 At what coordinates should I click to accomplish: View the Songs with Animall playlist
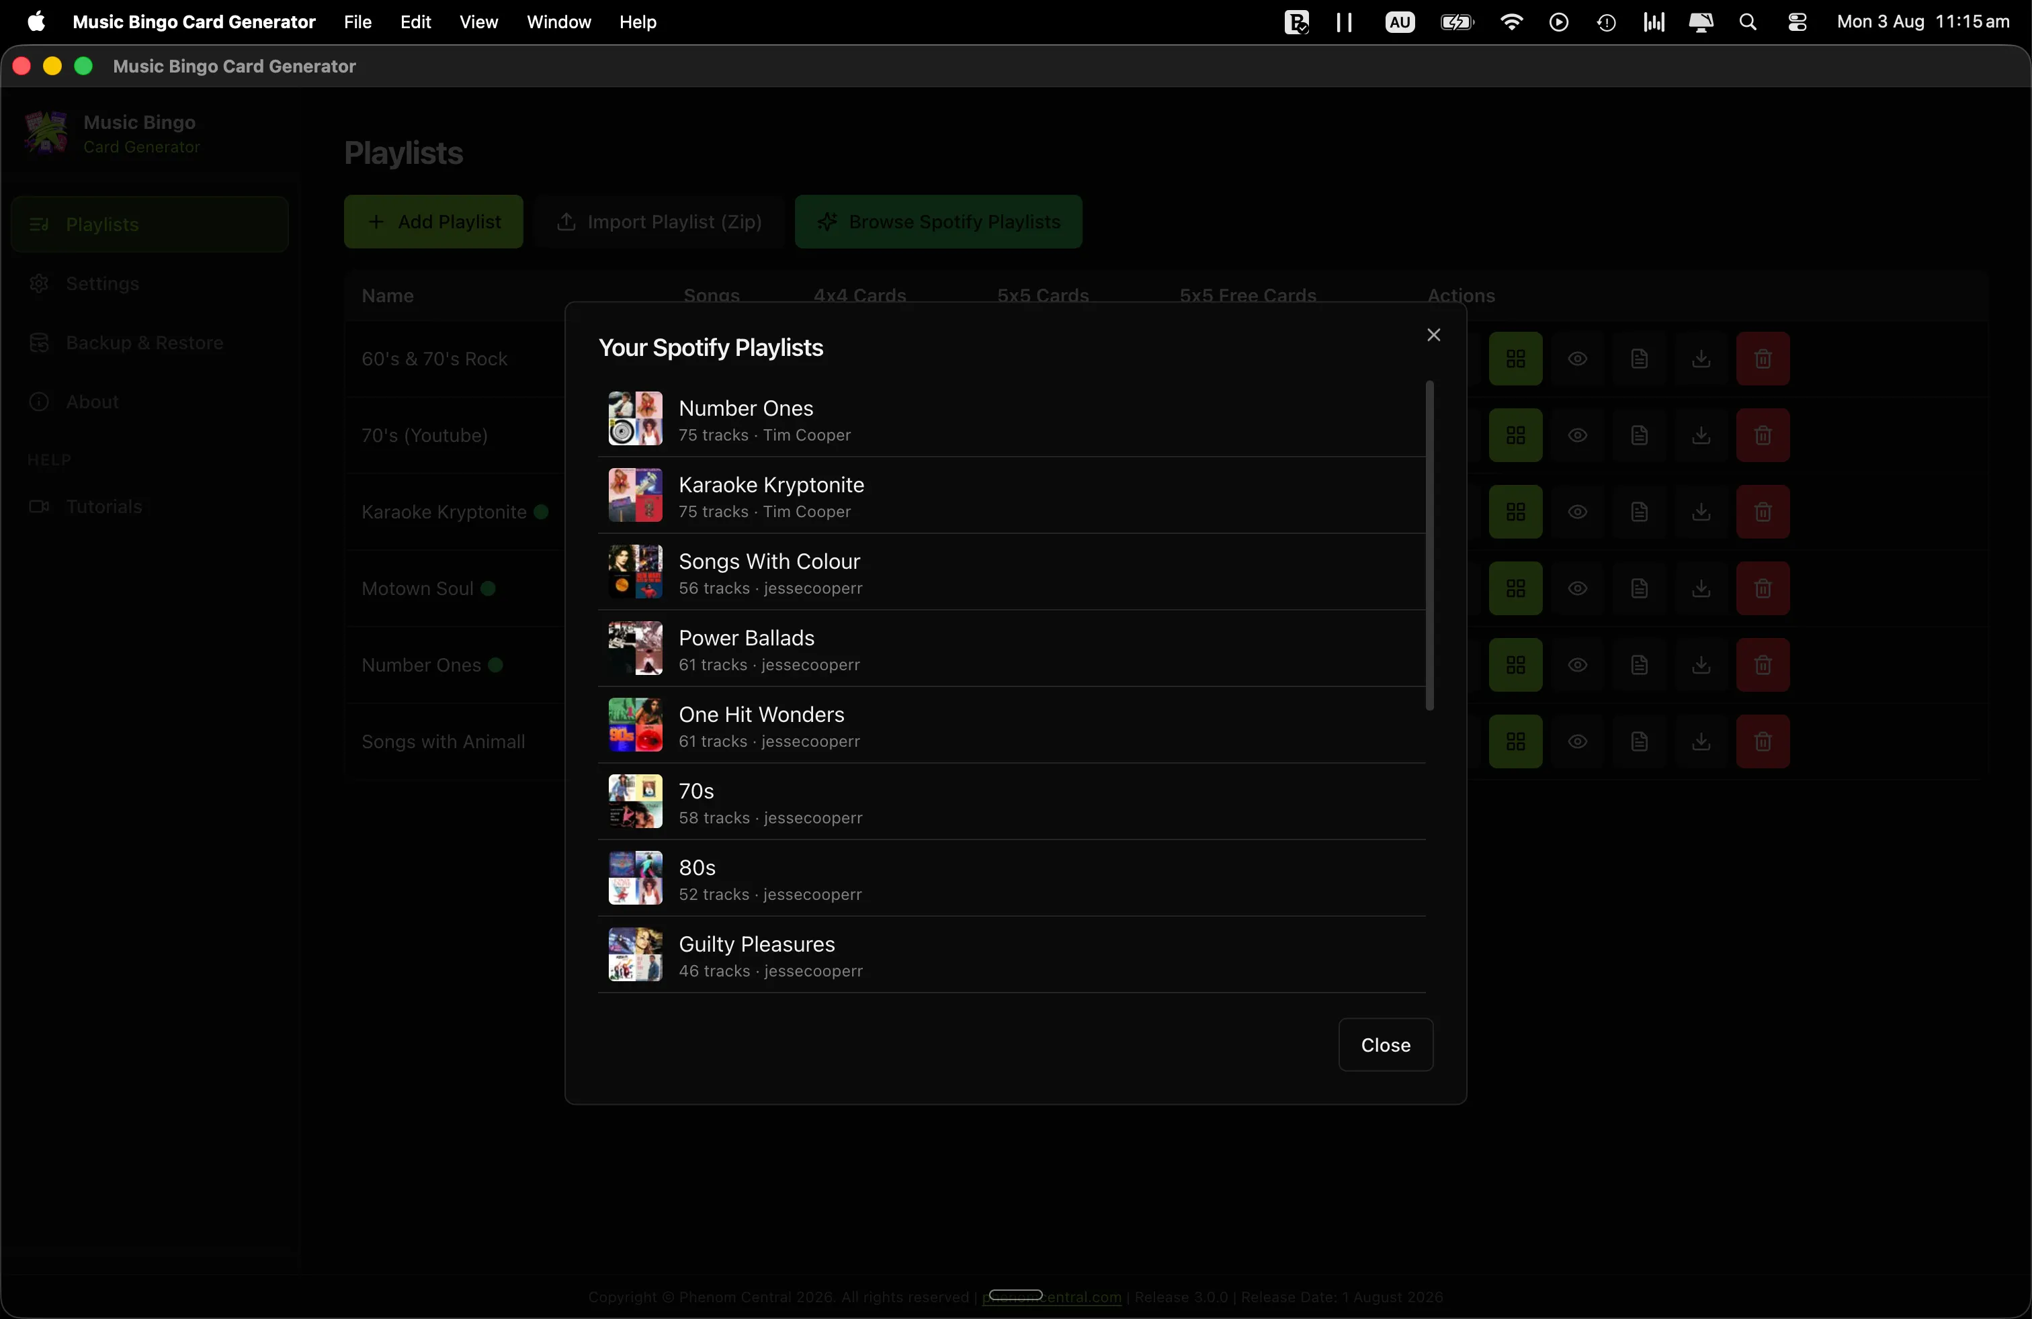1577,741
